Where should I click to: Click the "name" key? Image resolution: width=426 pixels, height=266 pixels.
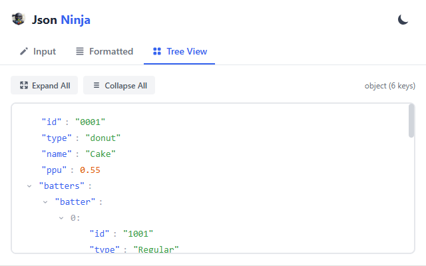pos(57,154)
